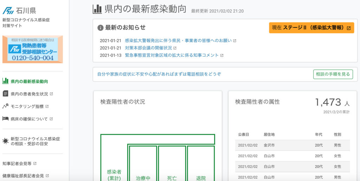
Task: Click monitoring graph icon beside モニタリング指標
Action: click(x=5, y=106)
